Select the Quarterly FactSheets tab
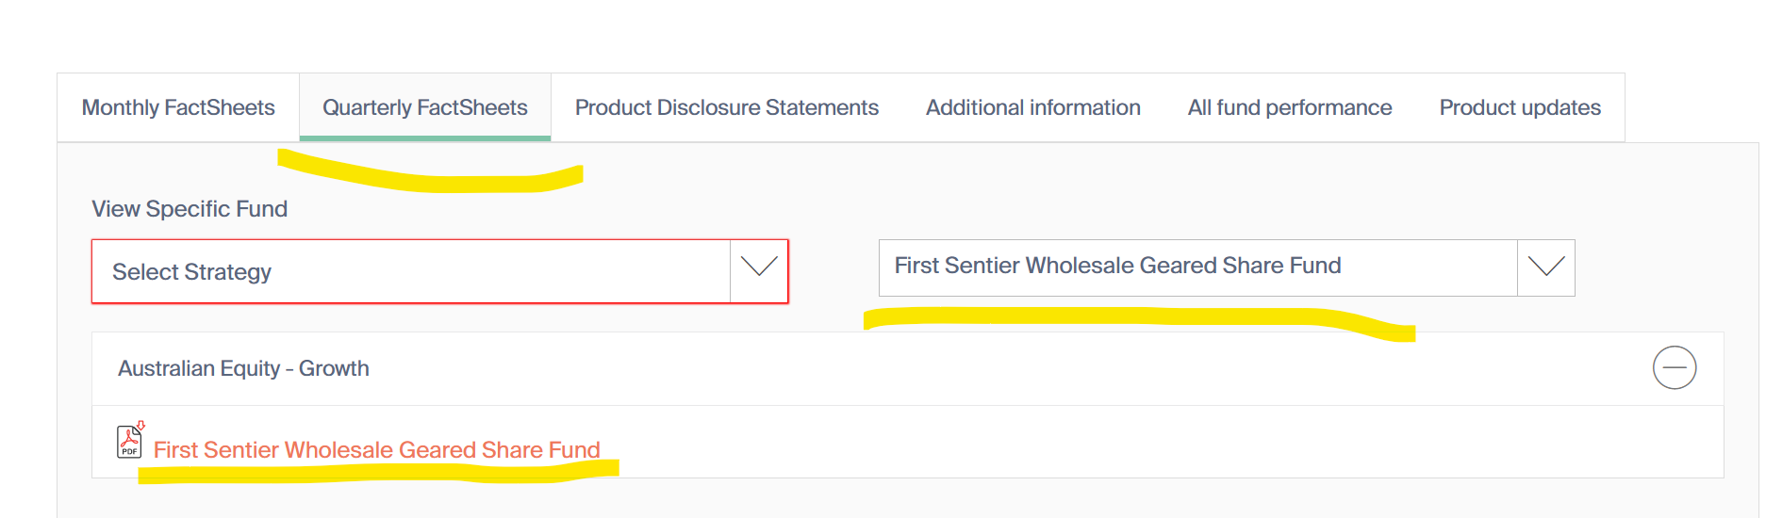Screen dimensions: 1766x518 [425, 107]
